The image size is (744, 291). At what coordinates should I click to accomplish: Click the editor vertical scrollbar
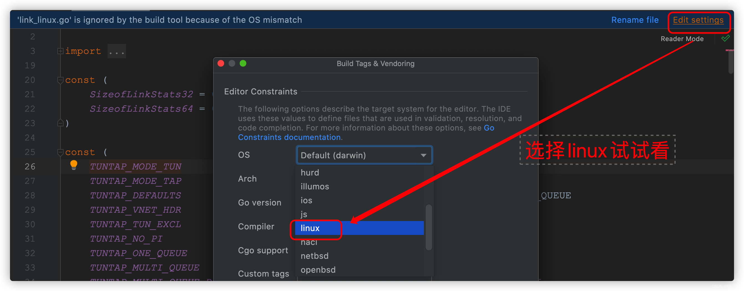731,62
